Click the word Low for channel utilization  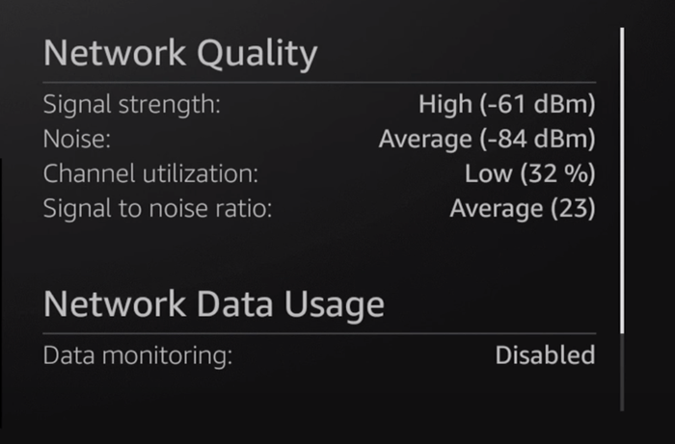[488, 173]
